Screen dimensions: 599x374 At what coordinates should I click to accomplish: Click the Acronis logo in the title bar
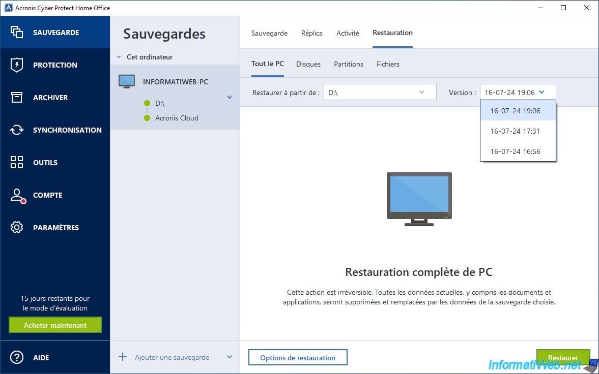8,8
